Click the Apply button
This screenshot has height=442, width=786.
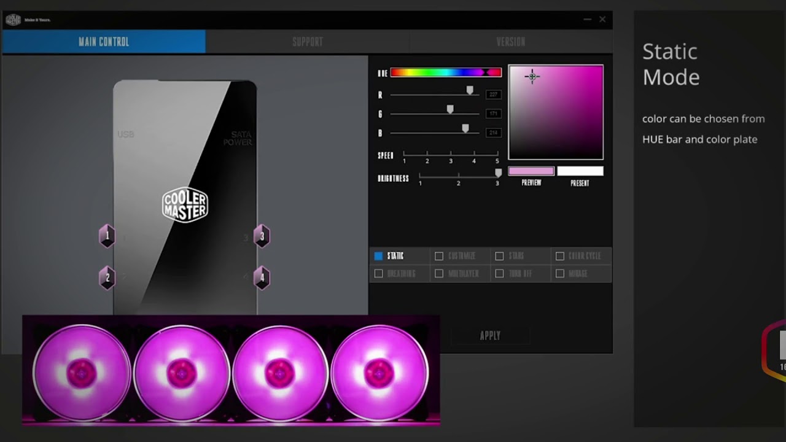pos(490,336)
